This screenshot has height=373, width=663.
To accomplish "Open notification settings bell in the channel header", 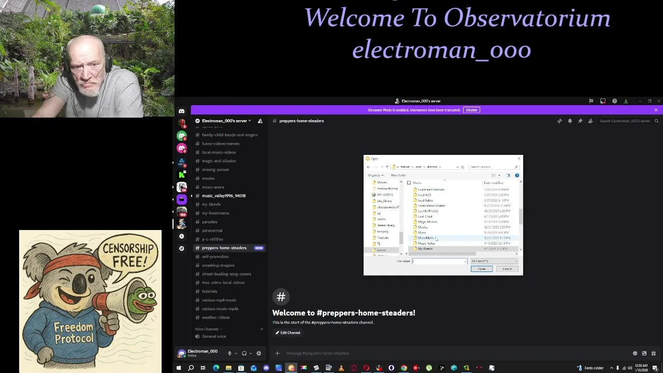I will (570, 121).
